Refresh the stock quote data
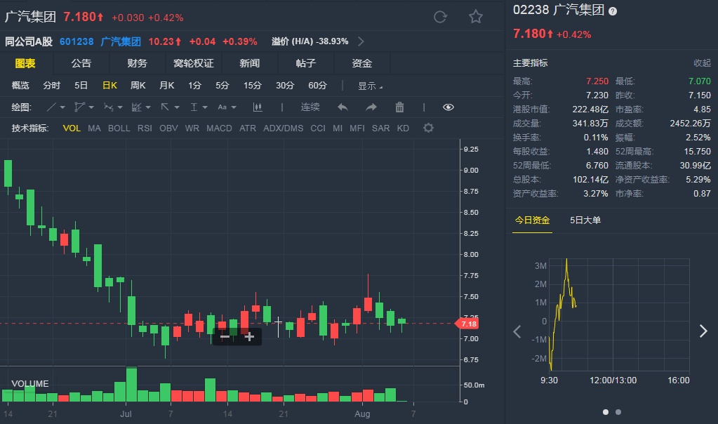The image size is (718, 424). tap(440, 17)
